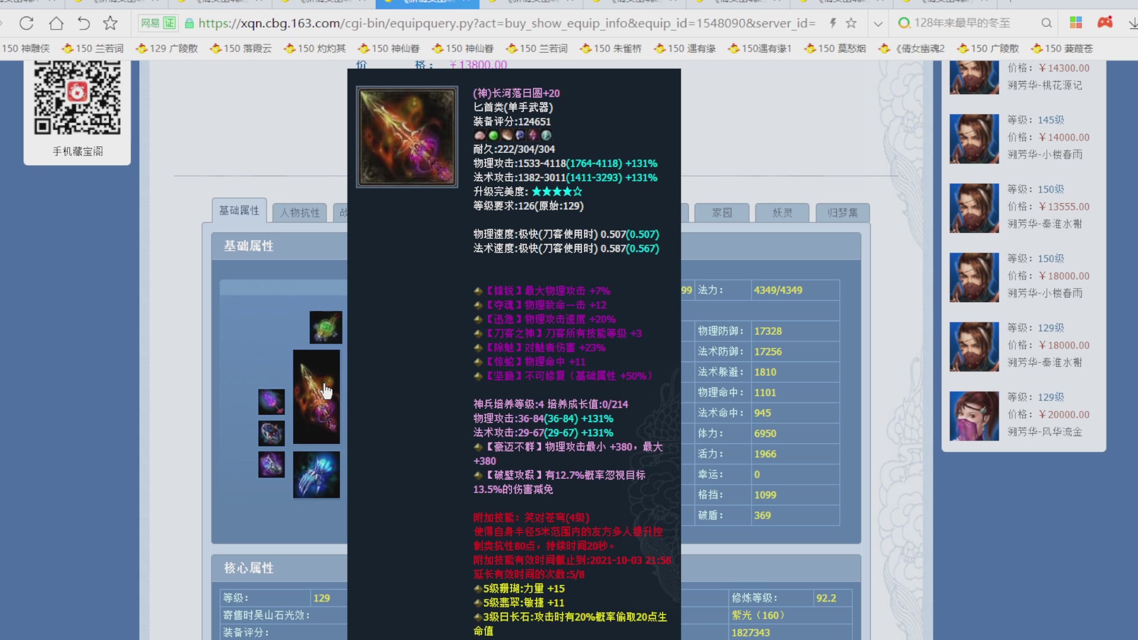Open the 150 蒹葭苍 bookmark
This screenshot has width=1138, height=640.
(x=1062, y=49)
